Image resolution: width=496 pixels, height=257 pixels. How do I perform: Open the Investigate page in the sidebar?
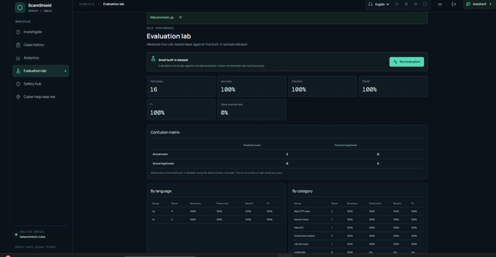coord(41,32)
